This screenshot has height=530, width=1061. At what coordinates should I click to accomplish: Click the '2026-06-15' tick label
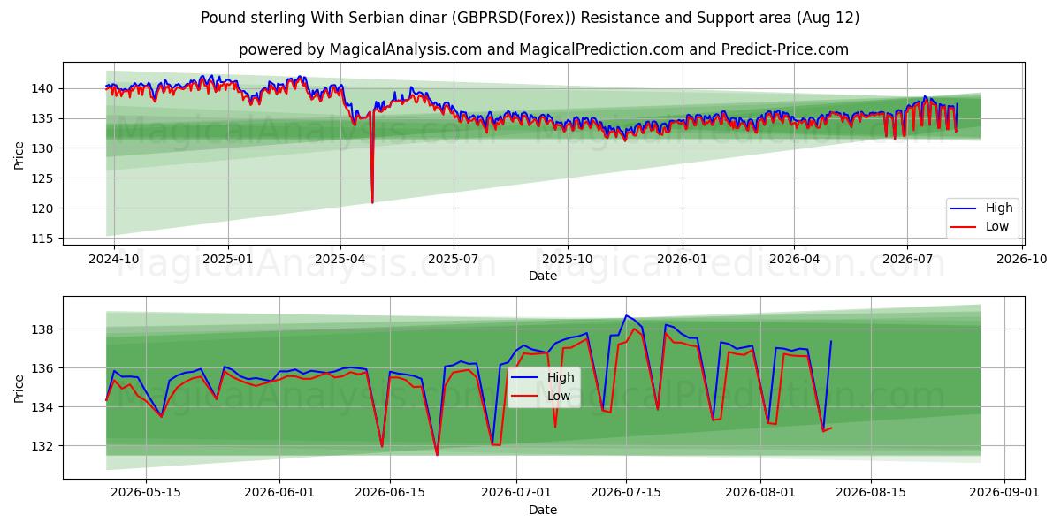389,493
